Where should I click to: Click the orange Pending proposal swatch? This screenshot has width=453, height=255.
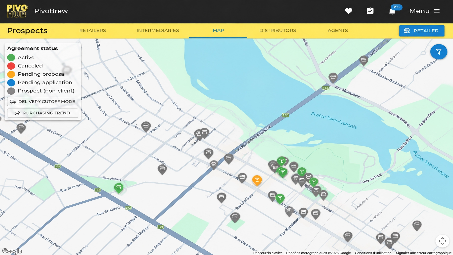click(11, 74)
